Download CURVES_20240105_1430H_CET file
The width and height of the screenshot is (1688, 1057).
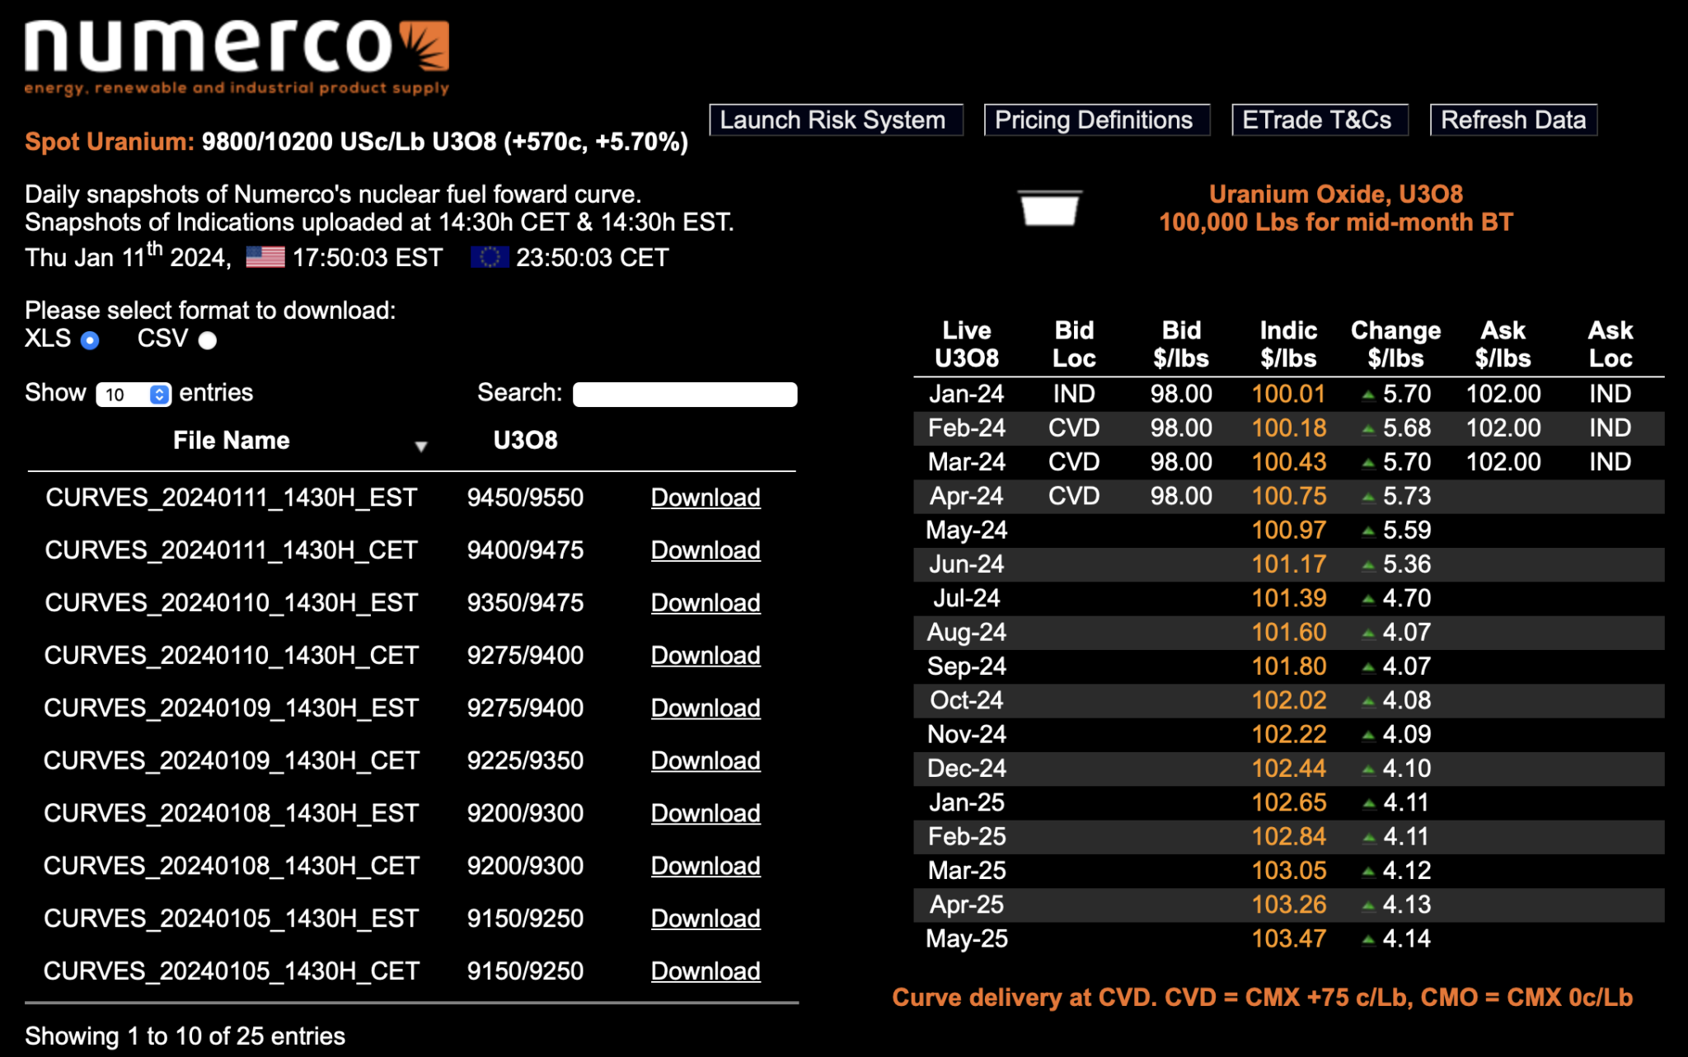click(x=706, y=971)
